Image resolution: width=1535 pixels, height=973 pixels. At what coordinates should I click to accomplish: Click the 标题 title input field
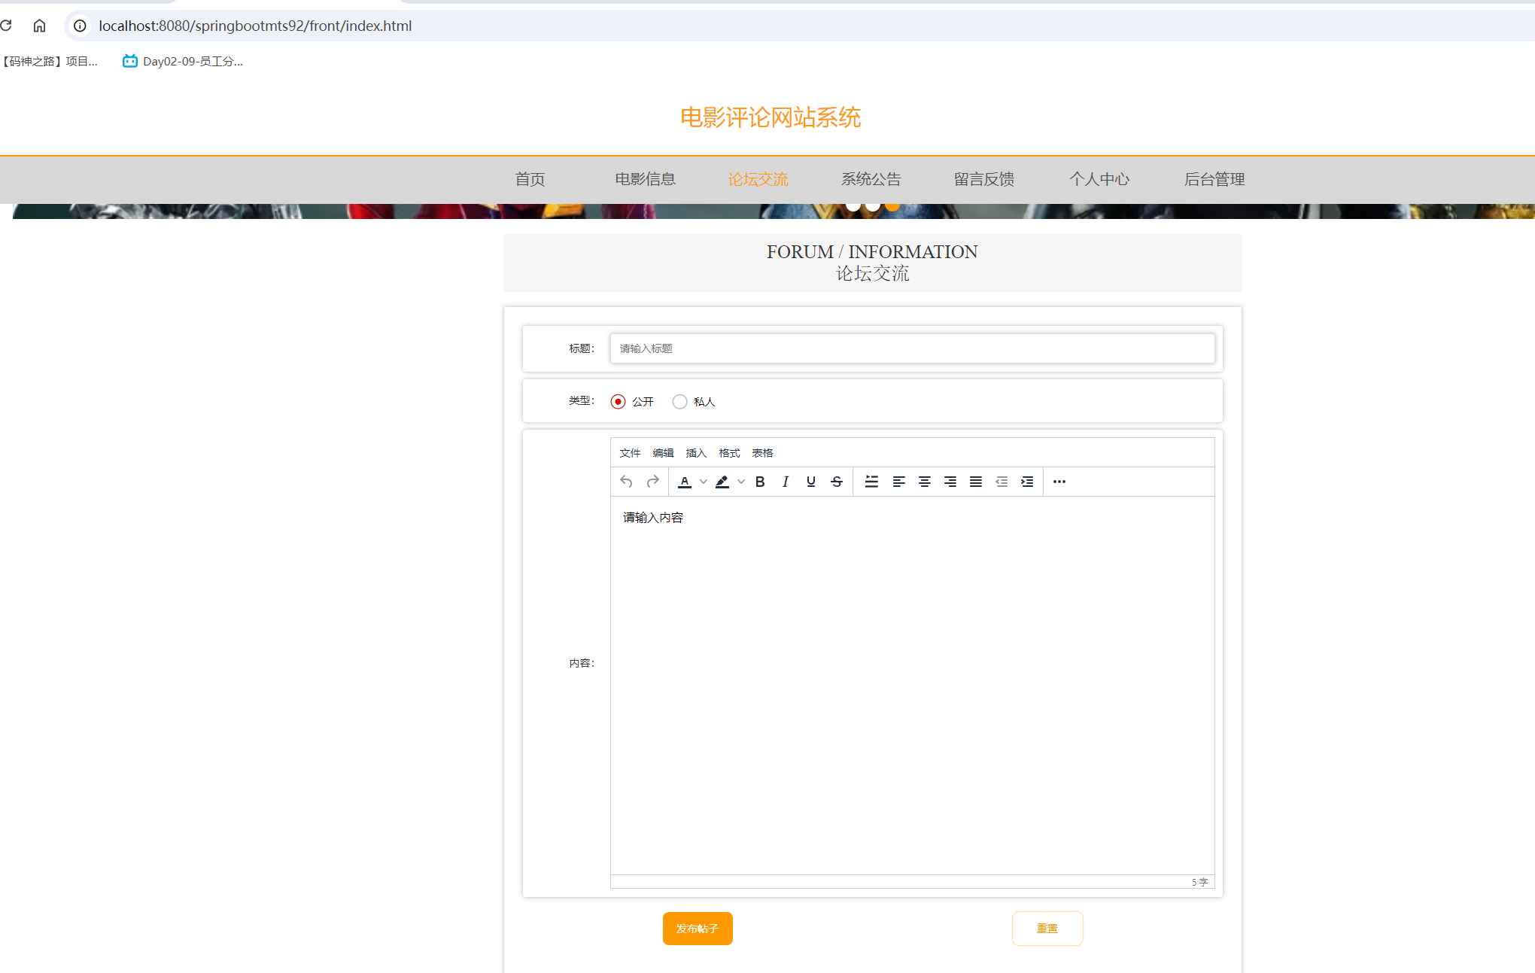912,348
